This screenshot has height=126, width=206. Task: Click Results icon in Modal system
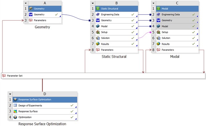tap(158, 44)
